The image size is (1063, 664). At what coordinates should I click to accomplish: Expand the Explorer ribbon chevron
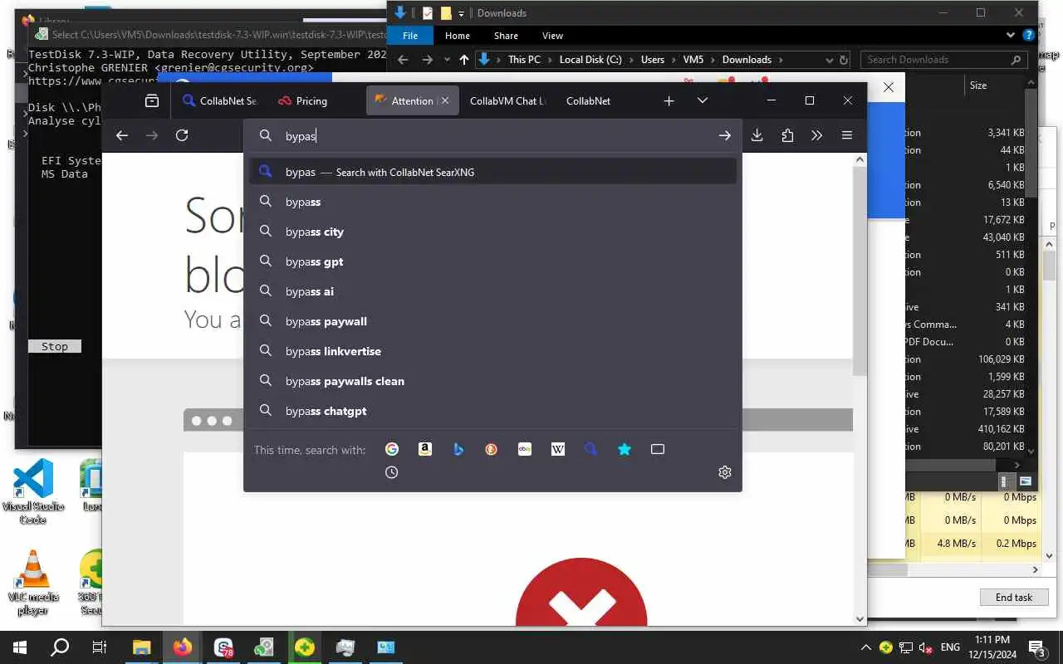(1011, 36)
